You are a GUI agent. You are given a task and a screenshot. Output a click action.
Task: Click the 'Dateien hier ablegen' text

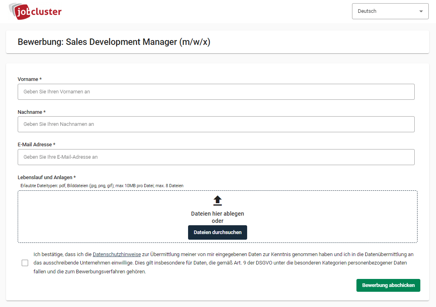217,214
